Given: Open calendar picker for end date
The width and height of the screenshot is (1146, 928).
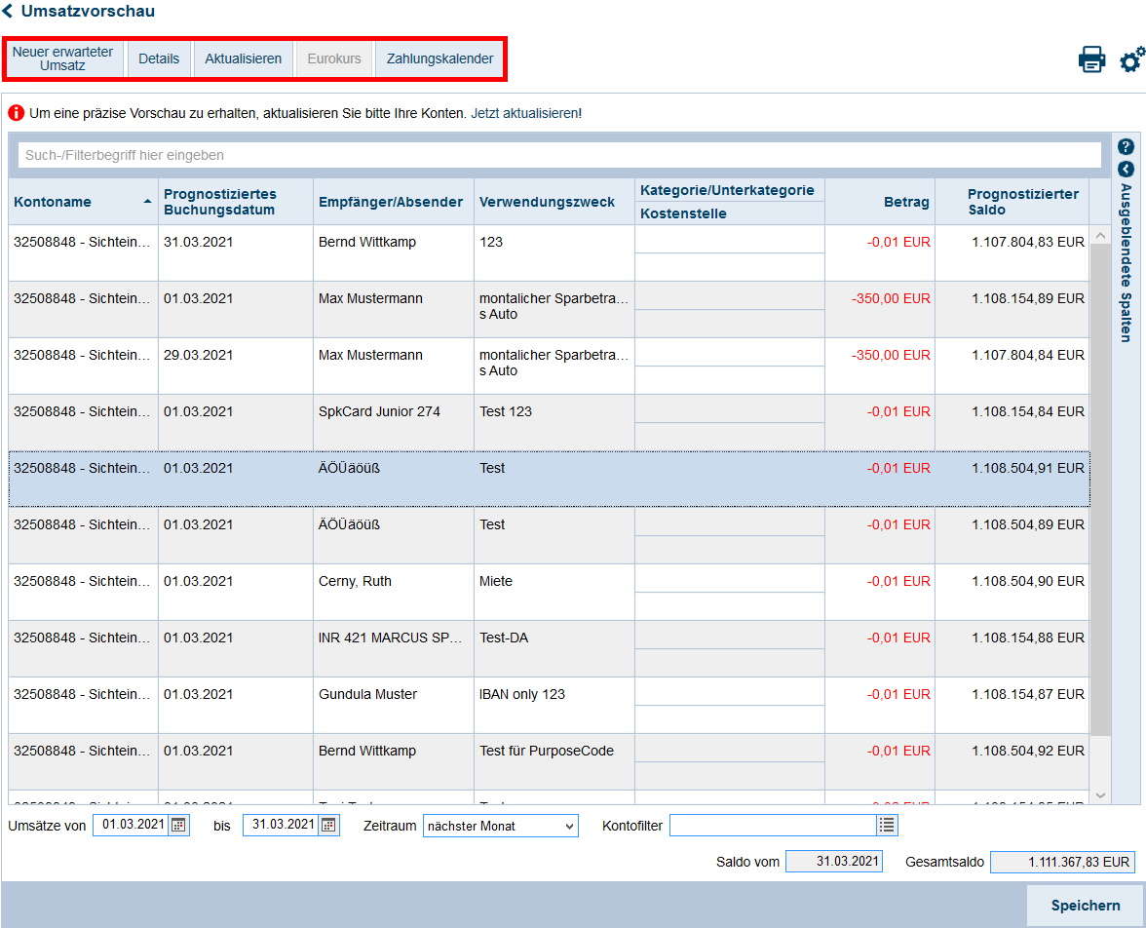Looking at the screenshot, I should pos(328,826).
